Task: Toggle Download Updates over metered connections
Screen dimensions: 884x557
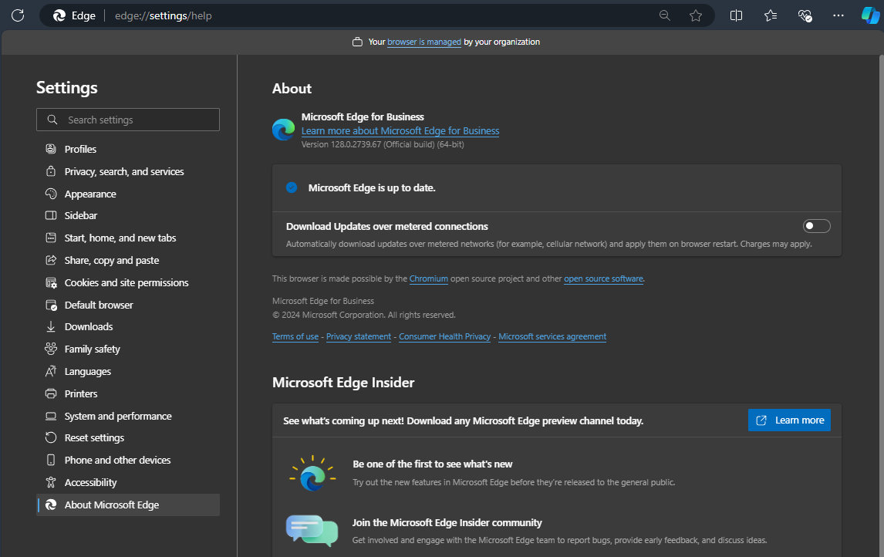Action: [816, 226]
